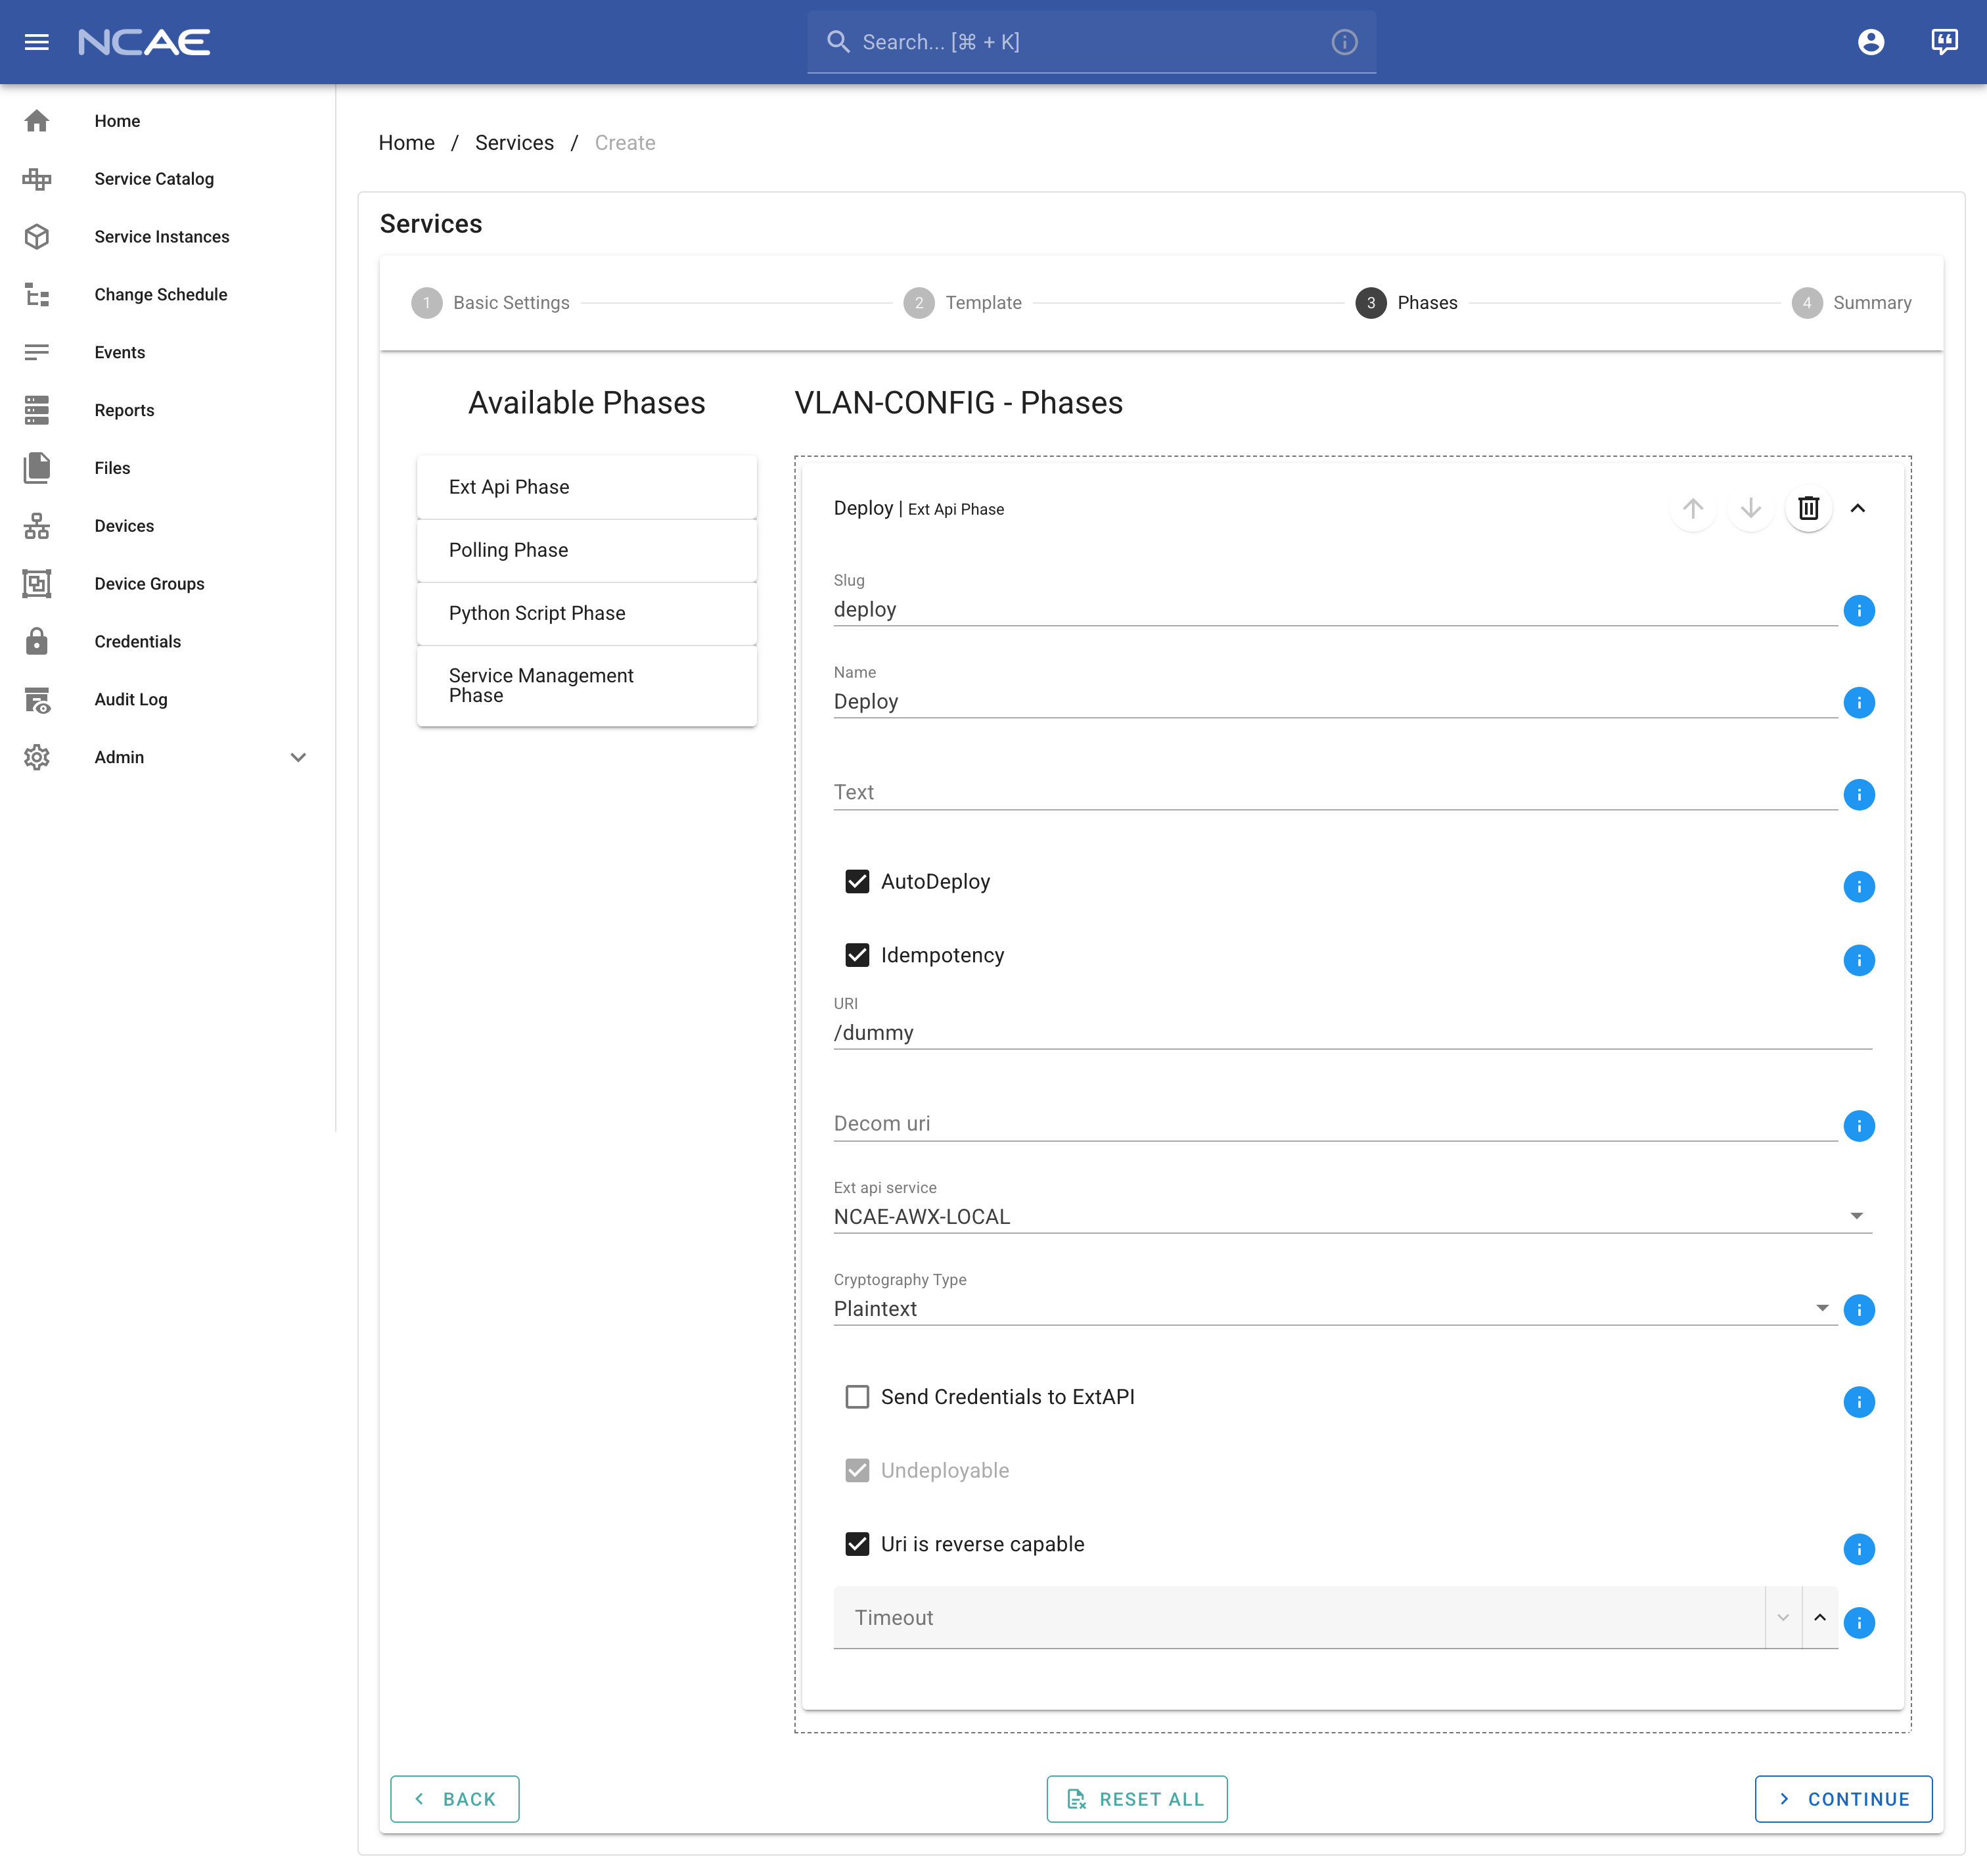Click the Device Groups sidebar icon
The height and width of the screenshot is (1876, 1987).
tap(37, 584)
